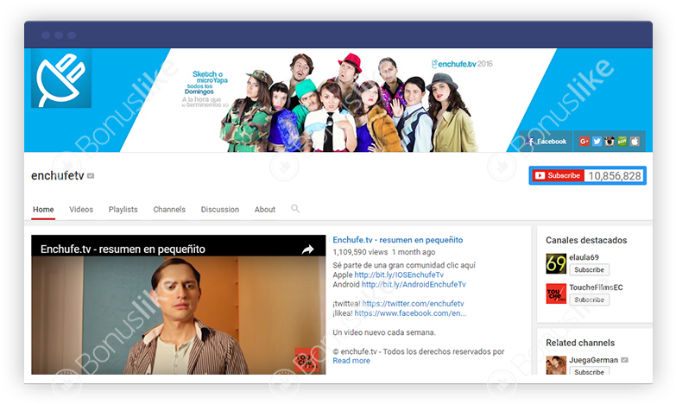Subscribe to elaula69
The height and width of the screenshot is (404, 676).
pos(589,269)
